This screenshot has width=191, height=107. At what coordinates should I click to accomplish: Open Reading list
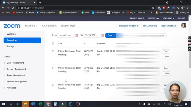click(182, 12)
